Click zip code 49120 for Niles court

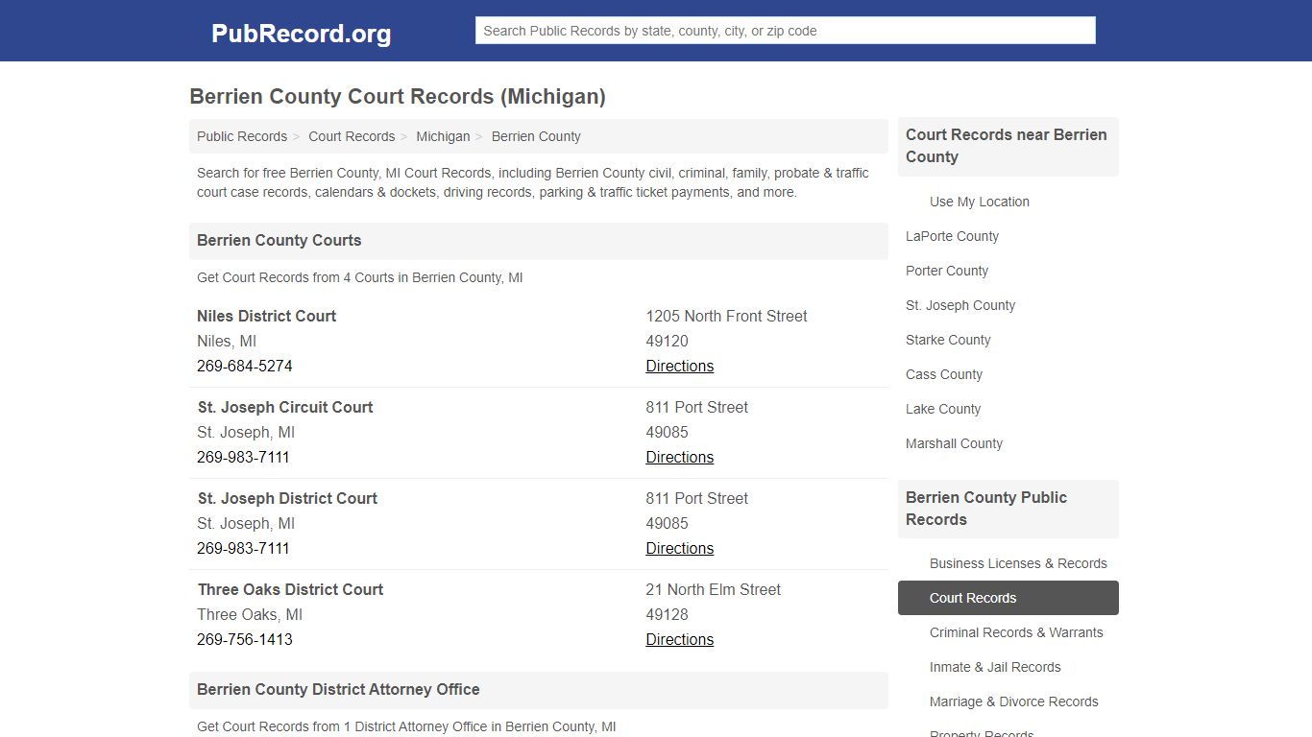[x=668, y=341]
